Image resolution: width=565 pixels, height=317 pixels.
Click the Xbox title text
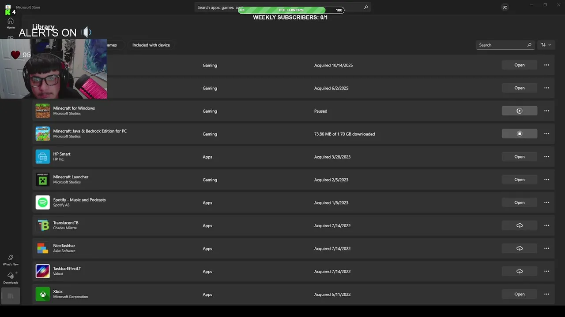(58, 291)
